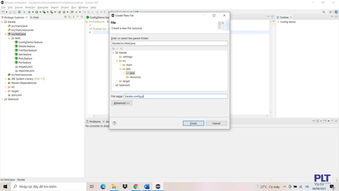This screenshot has width=339, height=191.
Task: Switch to the JUnit tab
Action: click(x=35, y=17)
